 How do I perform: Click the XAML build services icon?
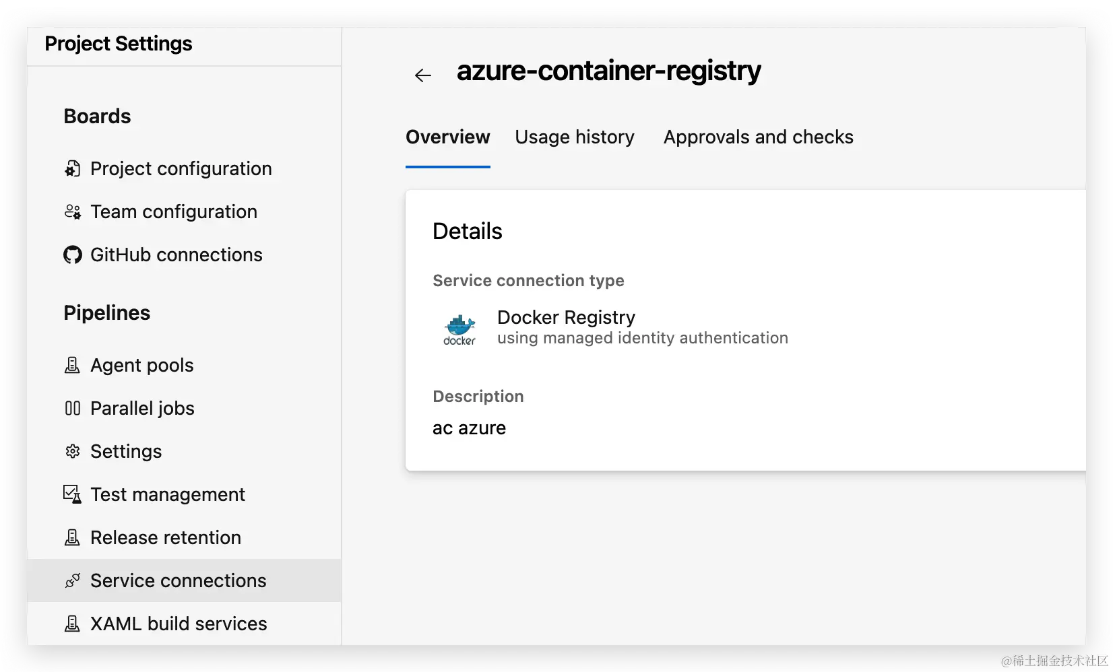72,624
